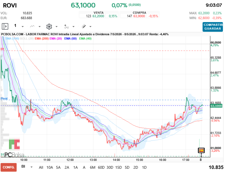Expand indicators dropdown arrow
This screenshot has width=227, height=173.
(x=73, y=27)
